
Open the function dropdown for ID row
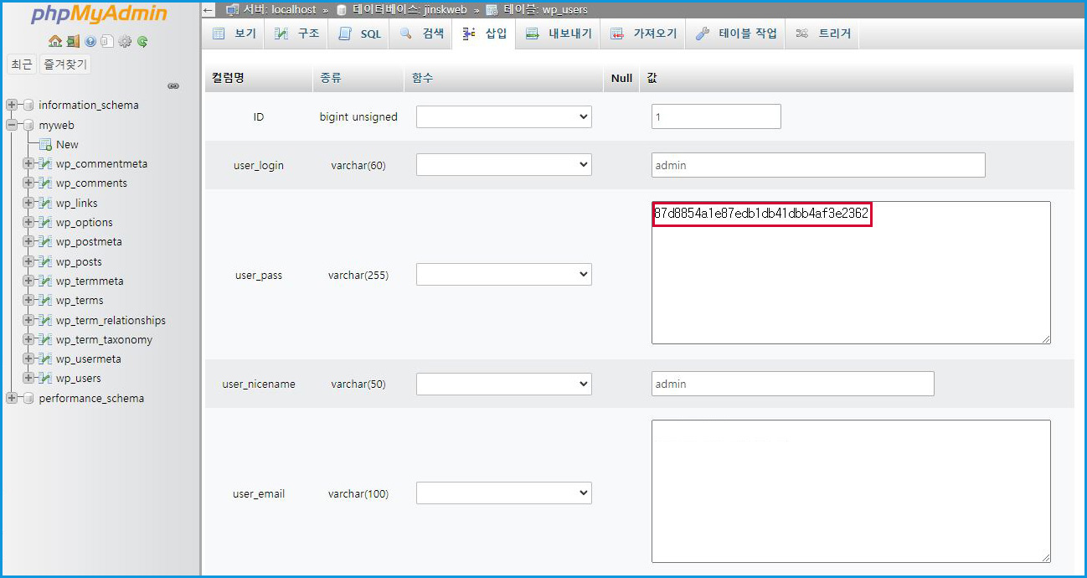coord(503,117)
